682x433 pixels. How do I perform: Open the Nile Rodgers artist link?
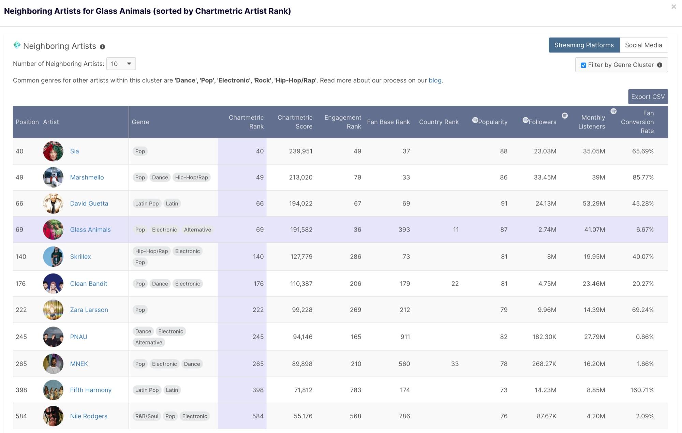pos(89,416)
